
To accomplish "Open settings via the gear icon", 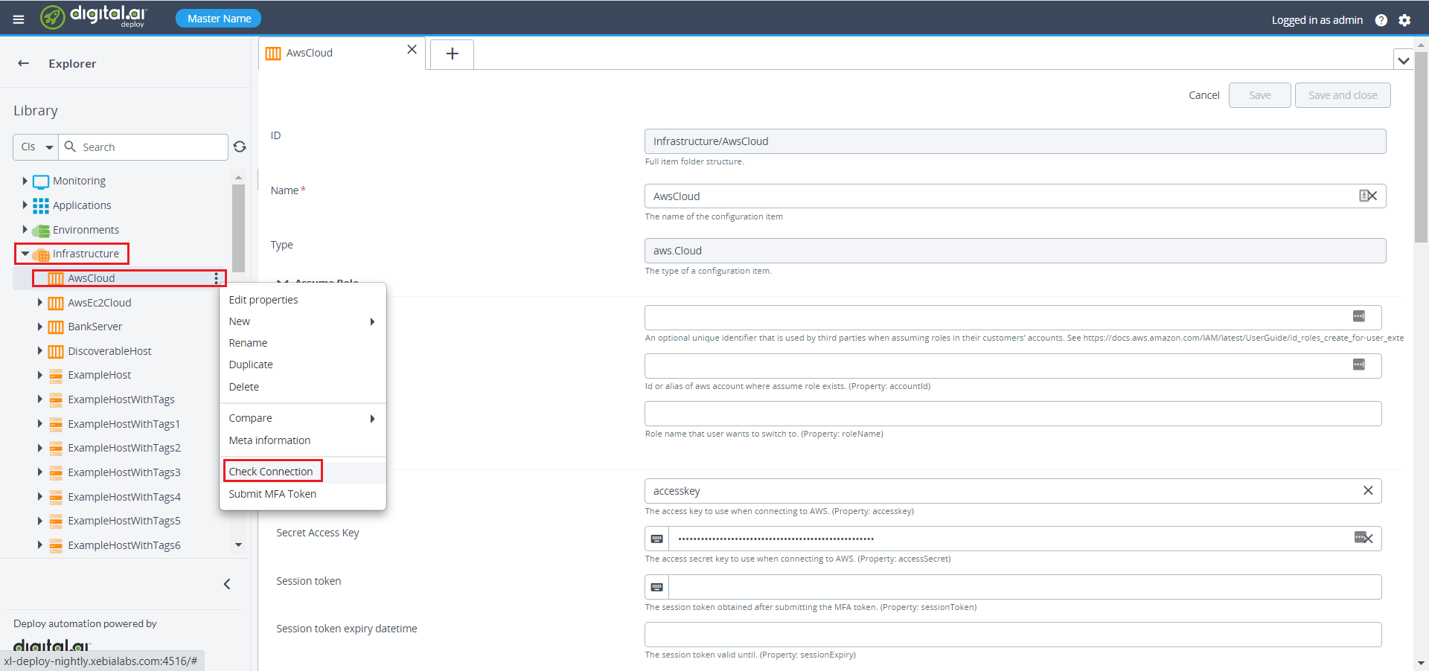I will 1405,20.
